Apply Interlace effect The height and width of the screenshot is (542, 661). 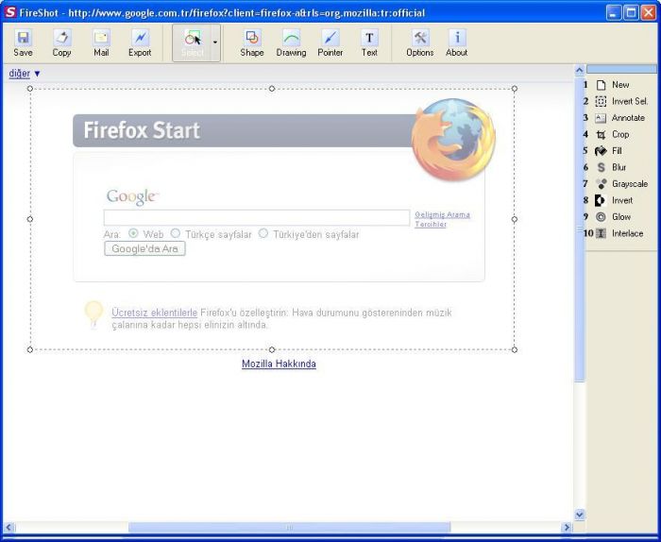(x=618, y=233)
